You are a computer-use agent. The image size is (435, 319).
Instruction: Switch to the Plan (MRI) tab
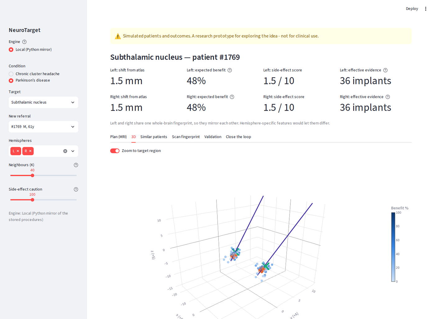118,137
